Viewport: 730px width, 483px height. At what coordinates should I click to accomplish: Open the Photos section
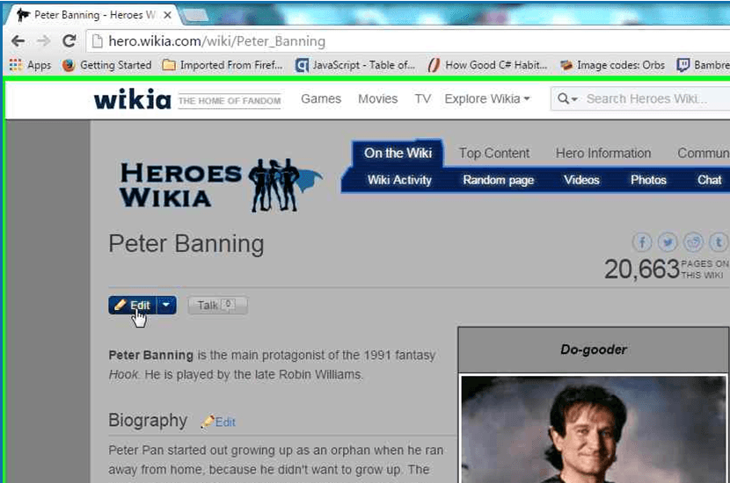pyautogui.click(x=648, y=180)
